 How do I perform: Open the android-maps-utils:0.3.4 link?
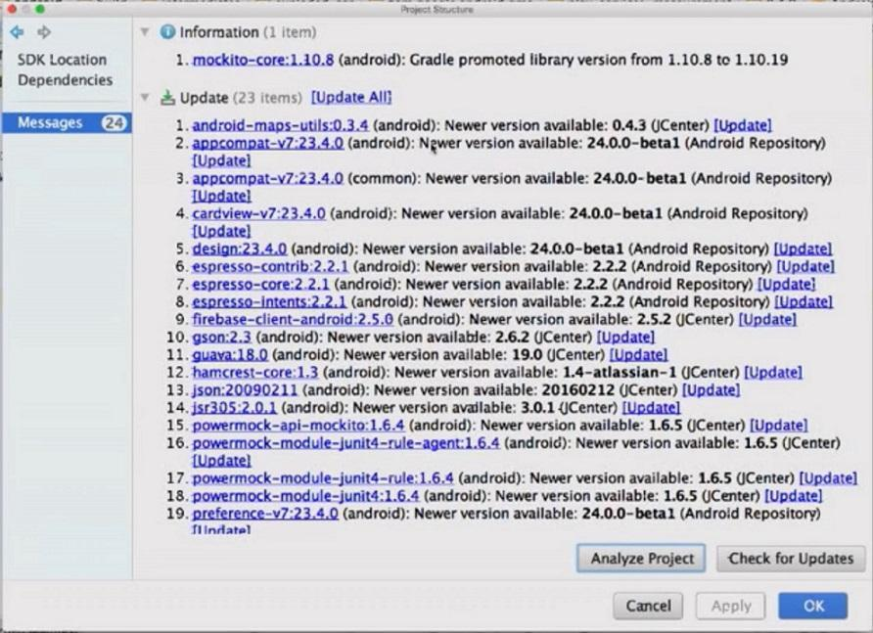[280, 125]
